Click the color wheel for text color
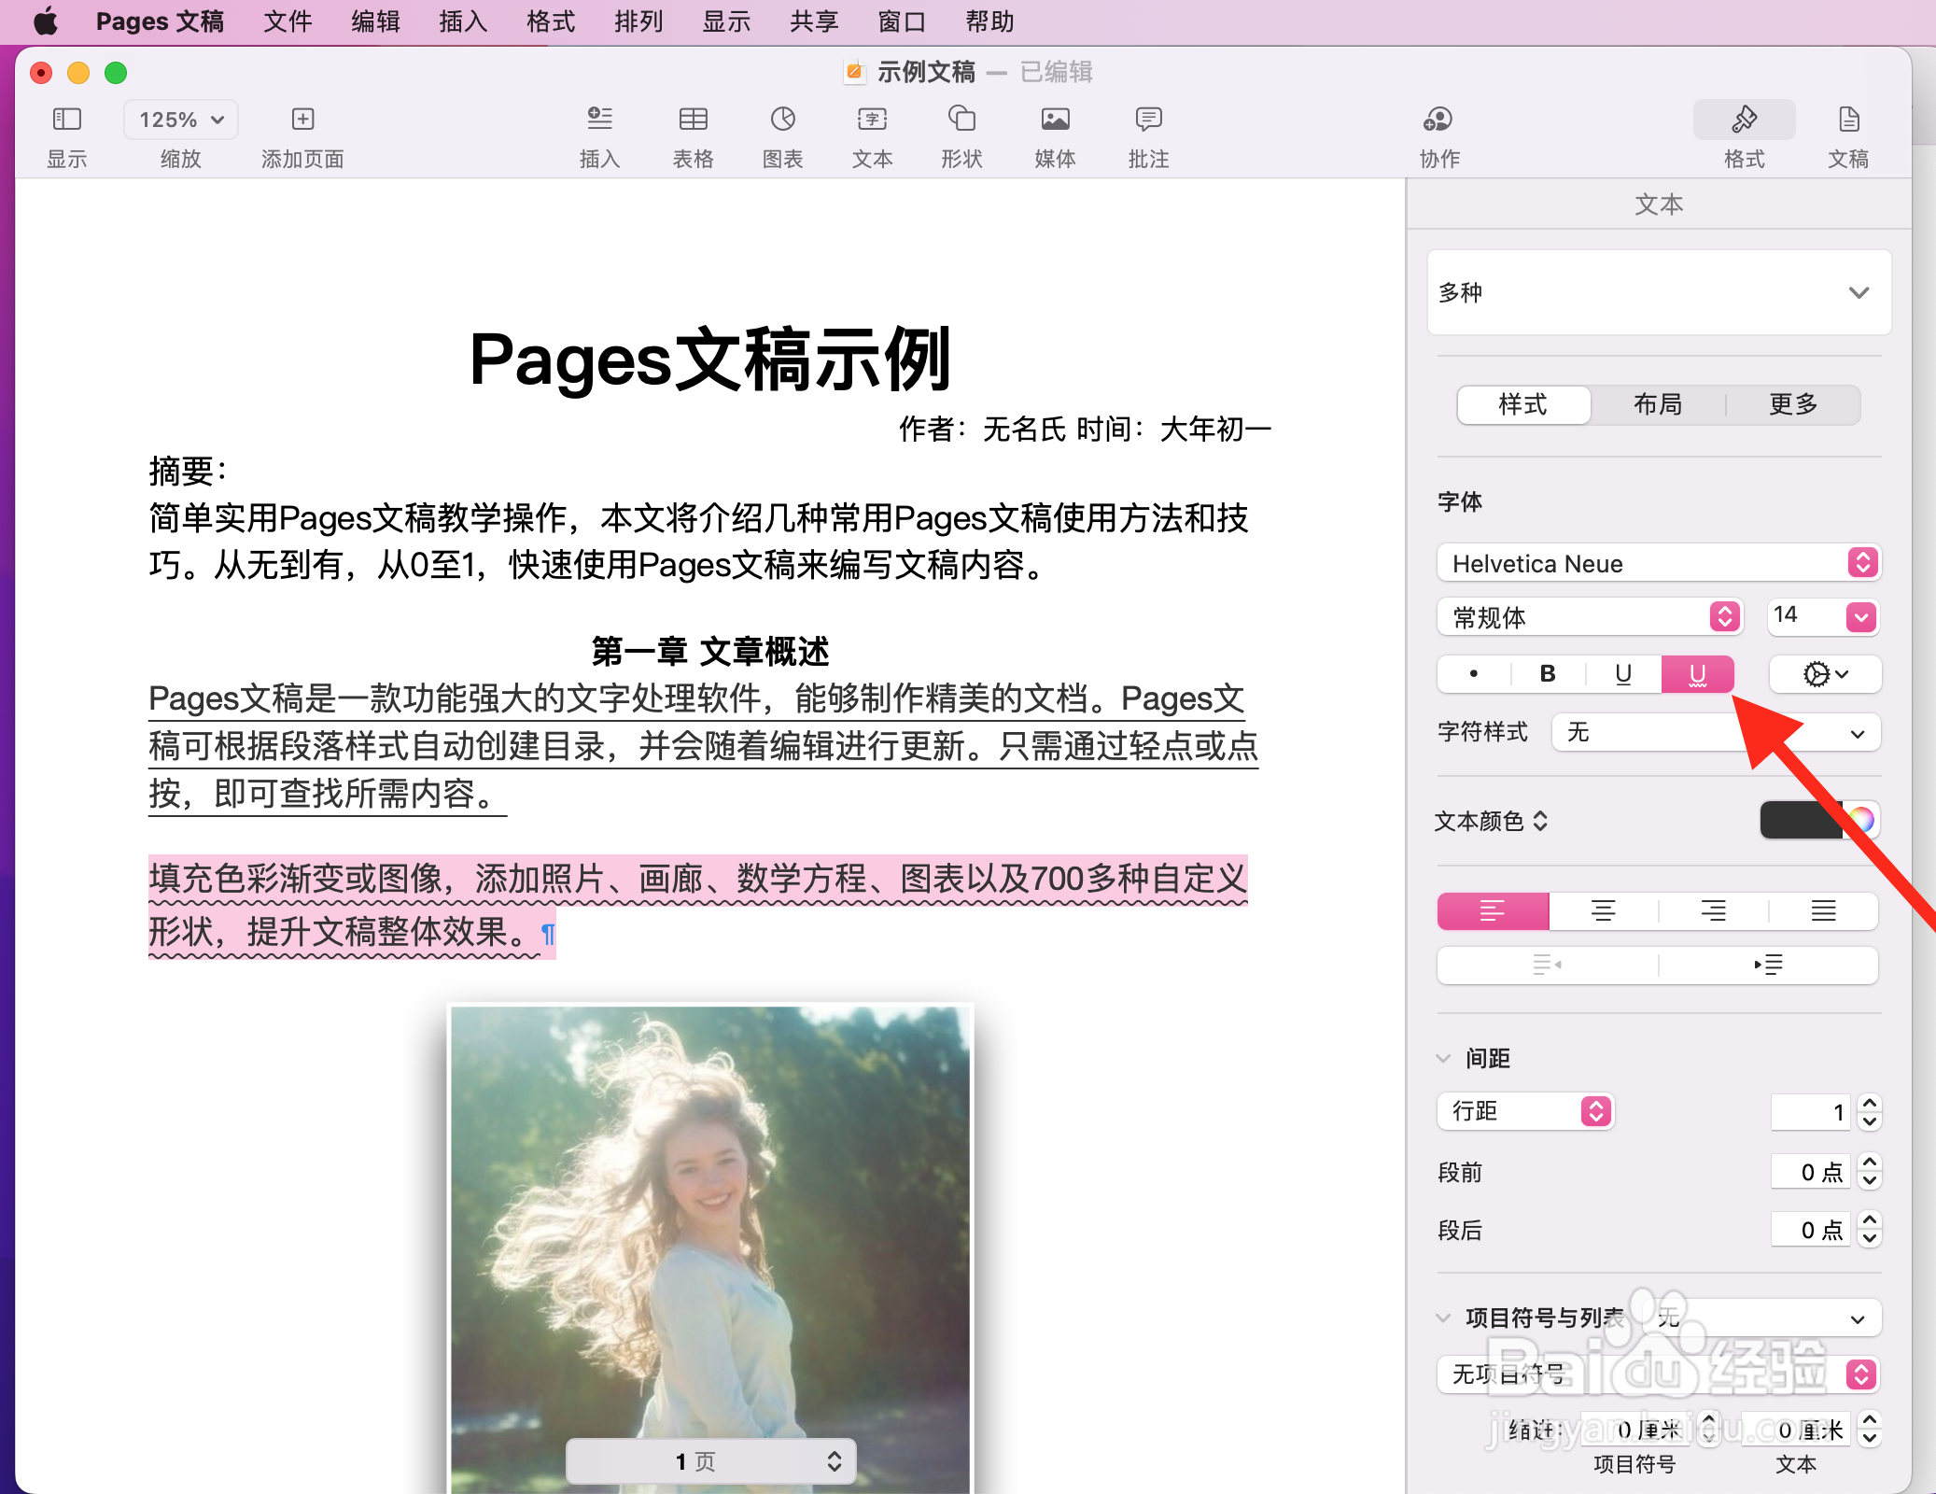Image resolution: width=1936 pixels, height=1494 pixels. tap(1860, 821)
